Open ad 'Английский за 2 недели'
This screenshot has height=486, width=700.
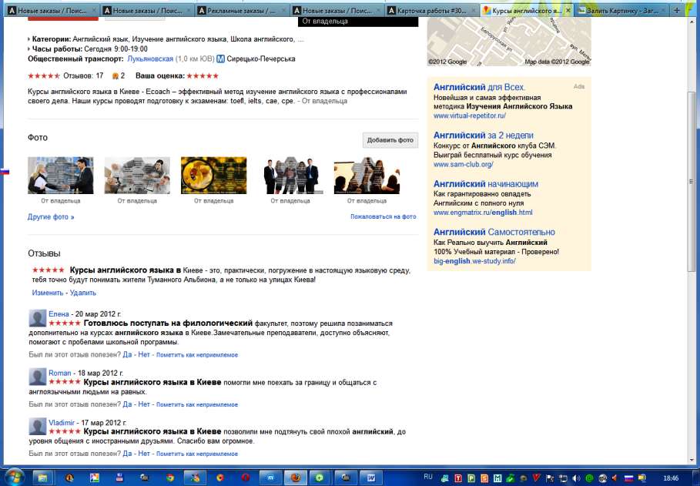pyautogui.click(x=483, y=136)
